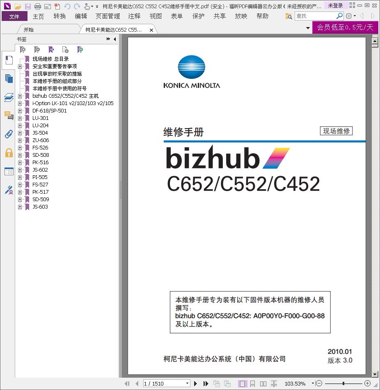Expand the bizhub C652/C552/C452 主机 bookmark

pos(20,96)
